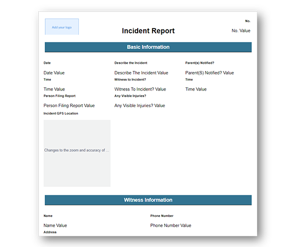Click the 'Address' label
The width and height of the screenshot is (295, 247).
50,232
